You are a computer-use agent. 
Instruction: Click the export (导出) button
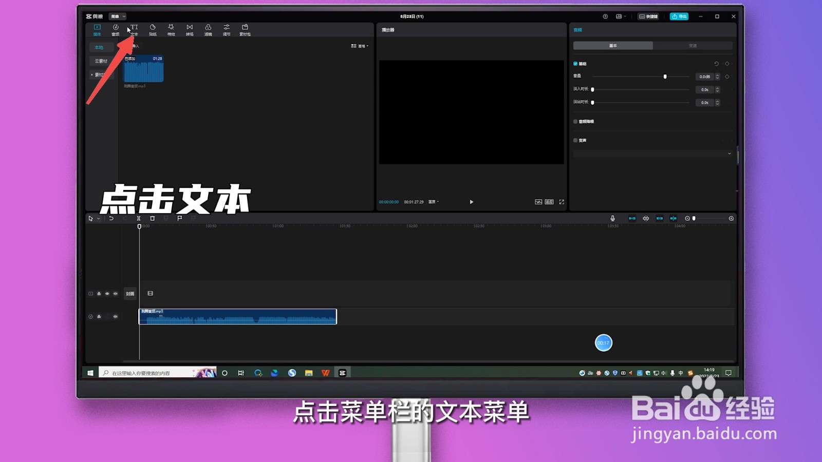pyautogui.click(x=679, y=16)
